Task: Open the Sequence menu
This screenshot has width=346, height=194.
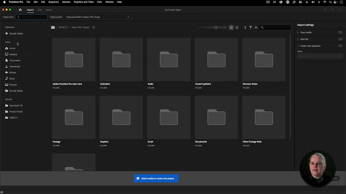Action: 54,2
